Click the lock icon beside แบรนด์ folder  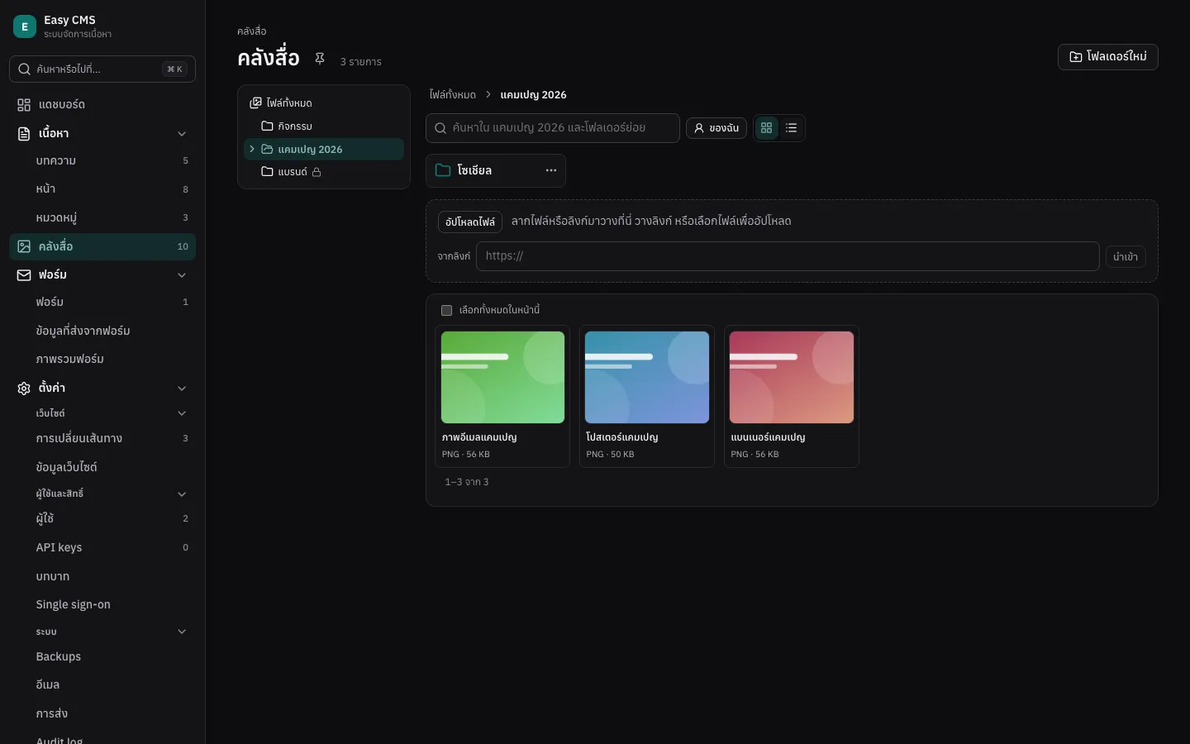(x=317, y=172)
